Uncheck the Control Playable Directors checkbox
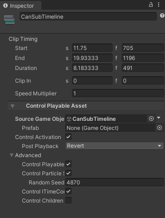The width and height of the screenshot is (165, 218). coord(68,164)
